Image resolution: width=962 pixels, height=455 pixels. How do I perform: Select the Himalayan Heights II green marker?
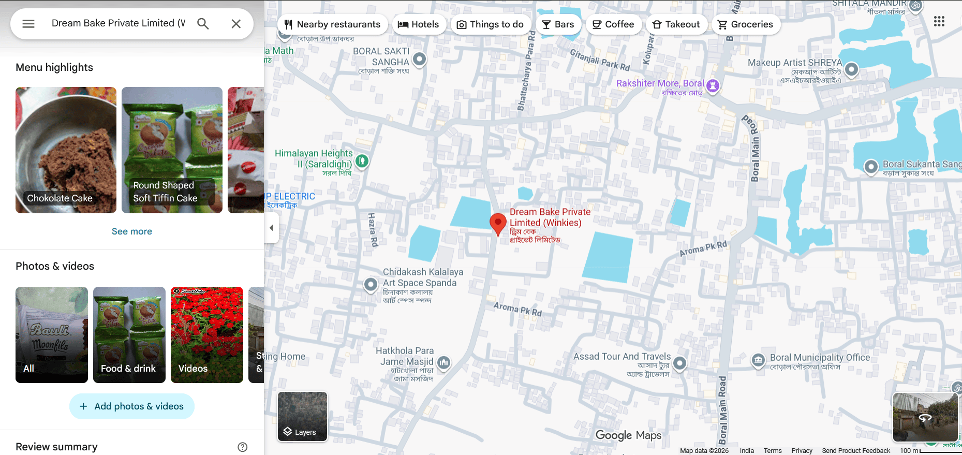pyautogui.click(x=362, y=161)
